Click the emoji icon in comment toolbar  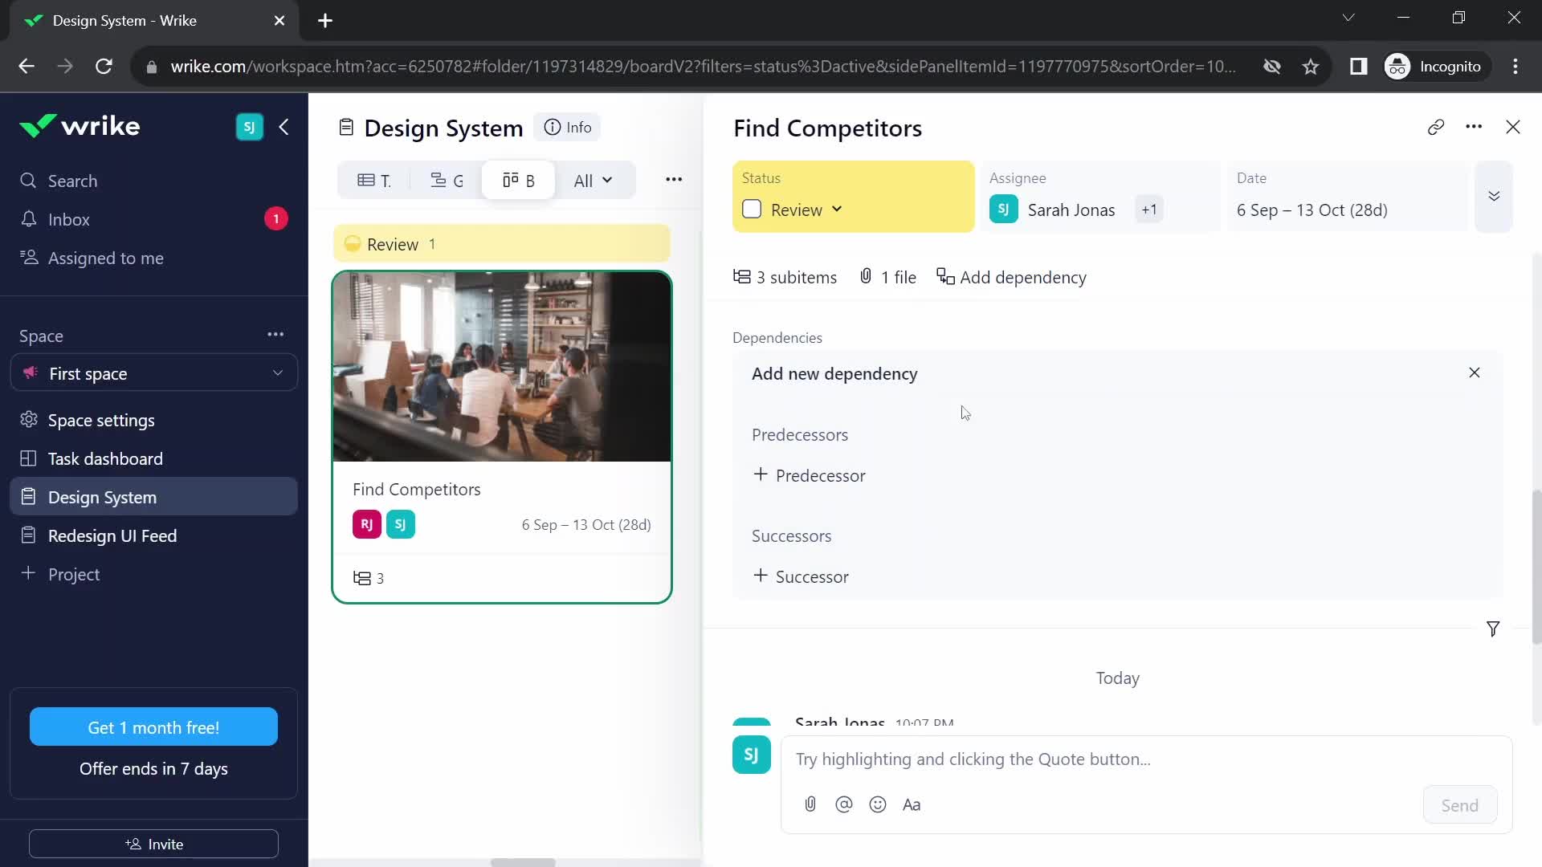tap(879, 804)
